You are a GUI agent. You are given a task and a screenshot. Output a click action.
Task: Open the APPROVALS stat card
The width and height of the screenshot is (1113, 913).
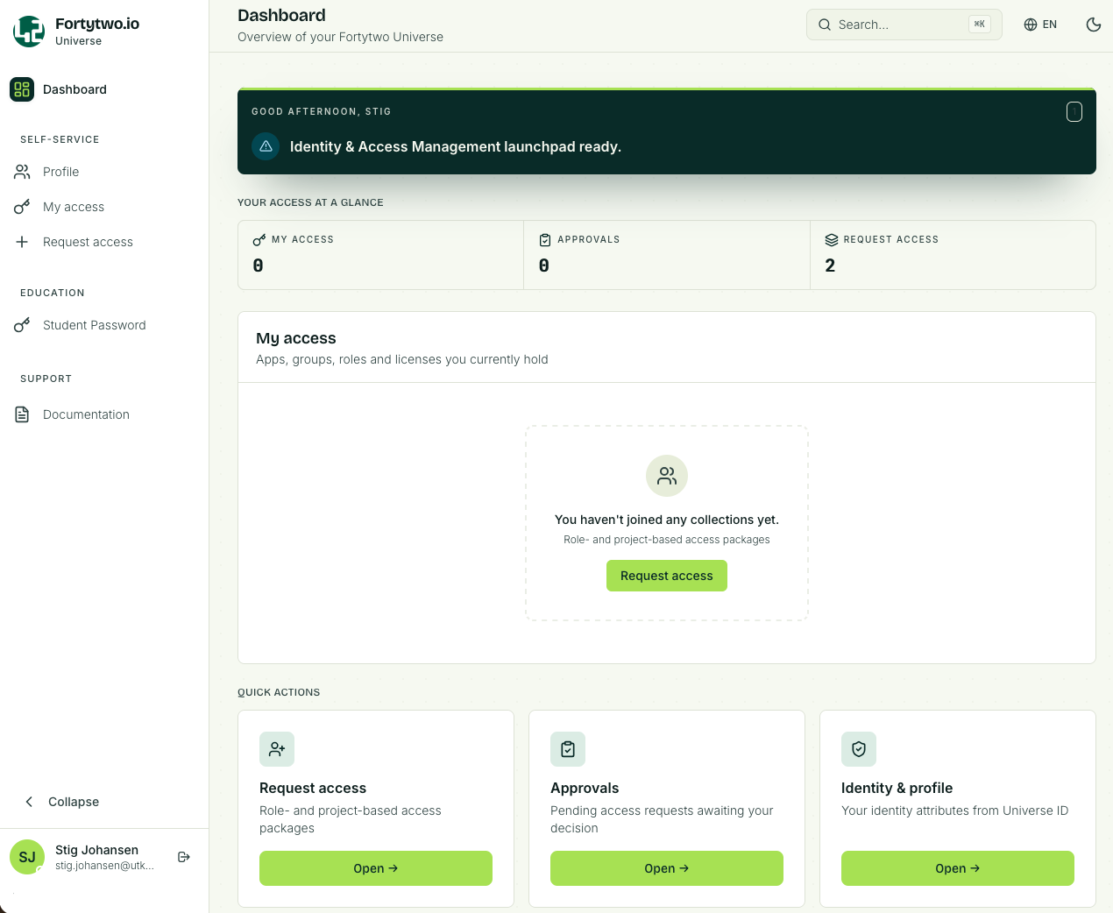click(667, 255)
